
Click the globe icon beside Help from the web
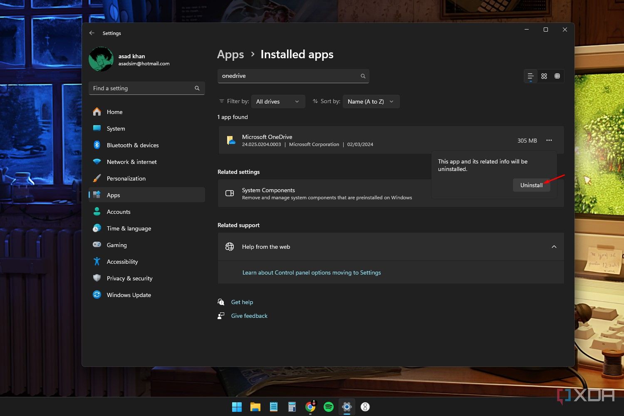point(230,247)
